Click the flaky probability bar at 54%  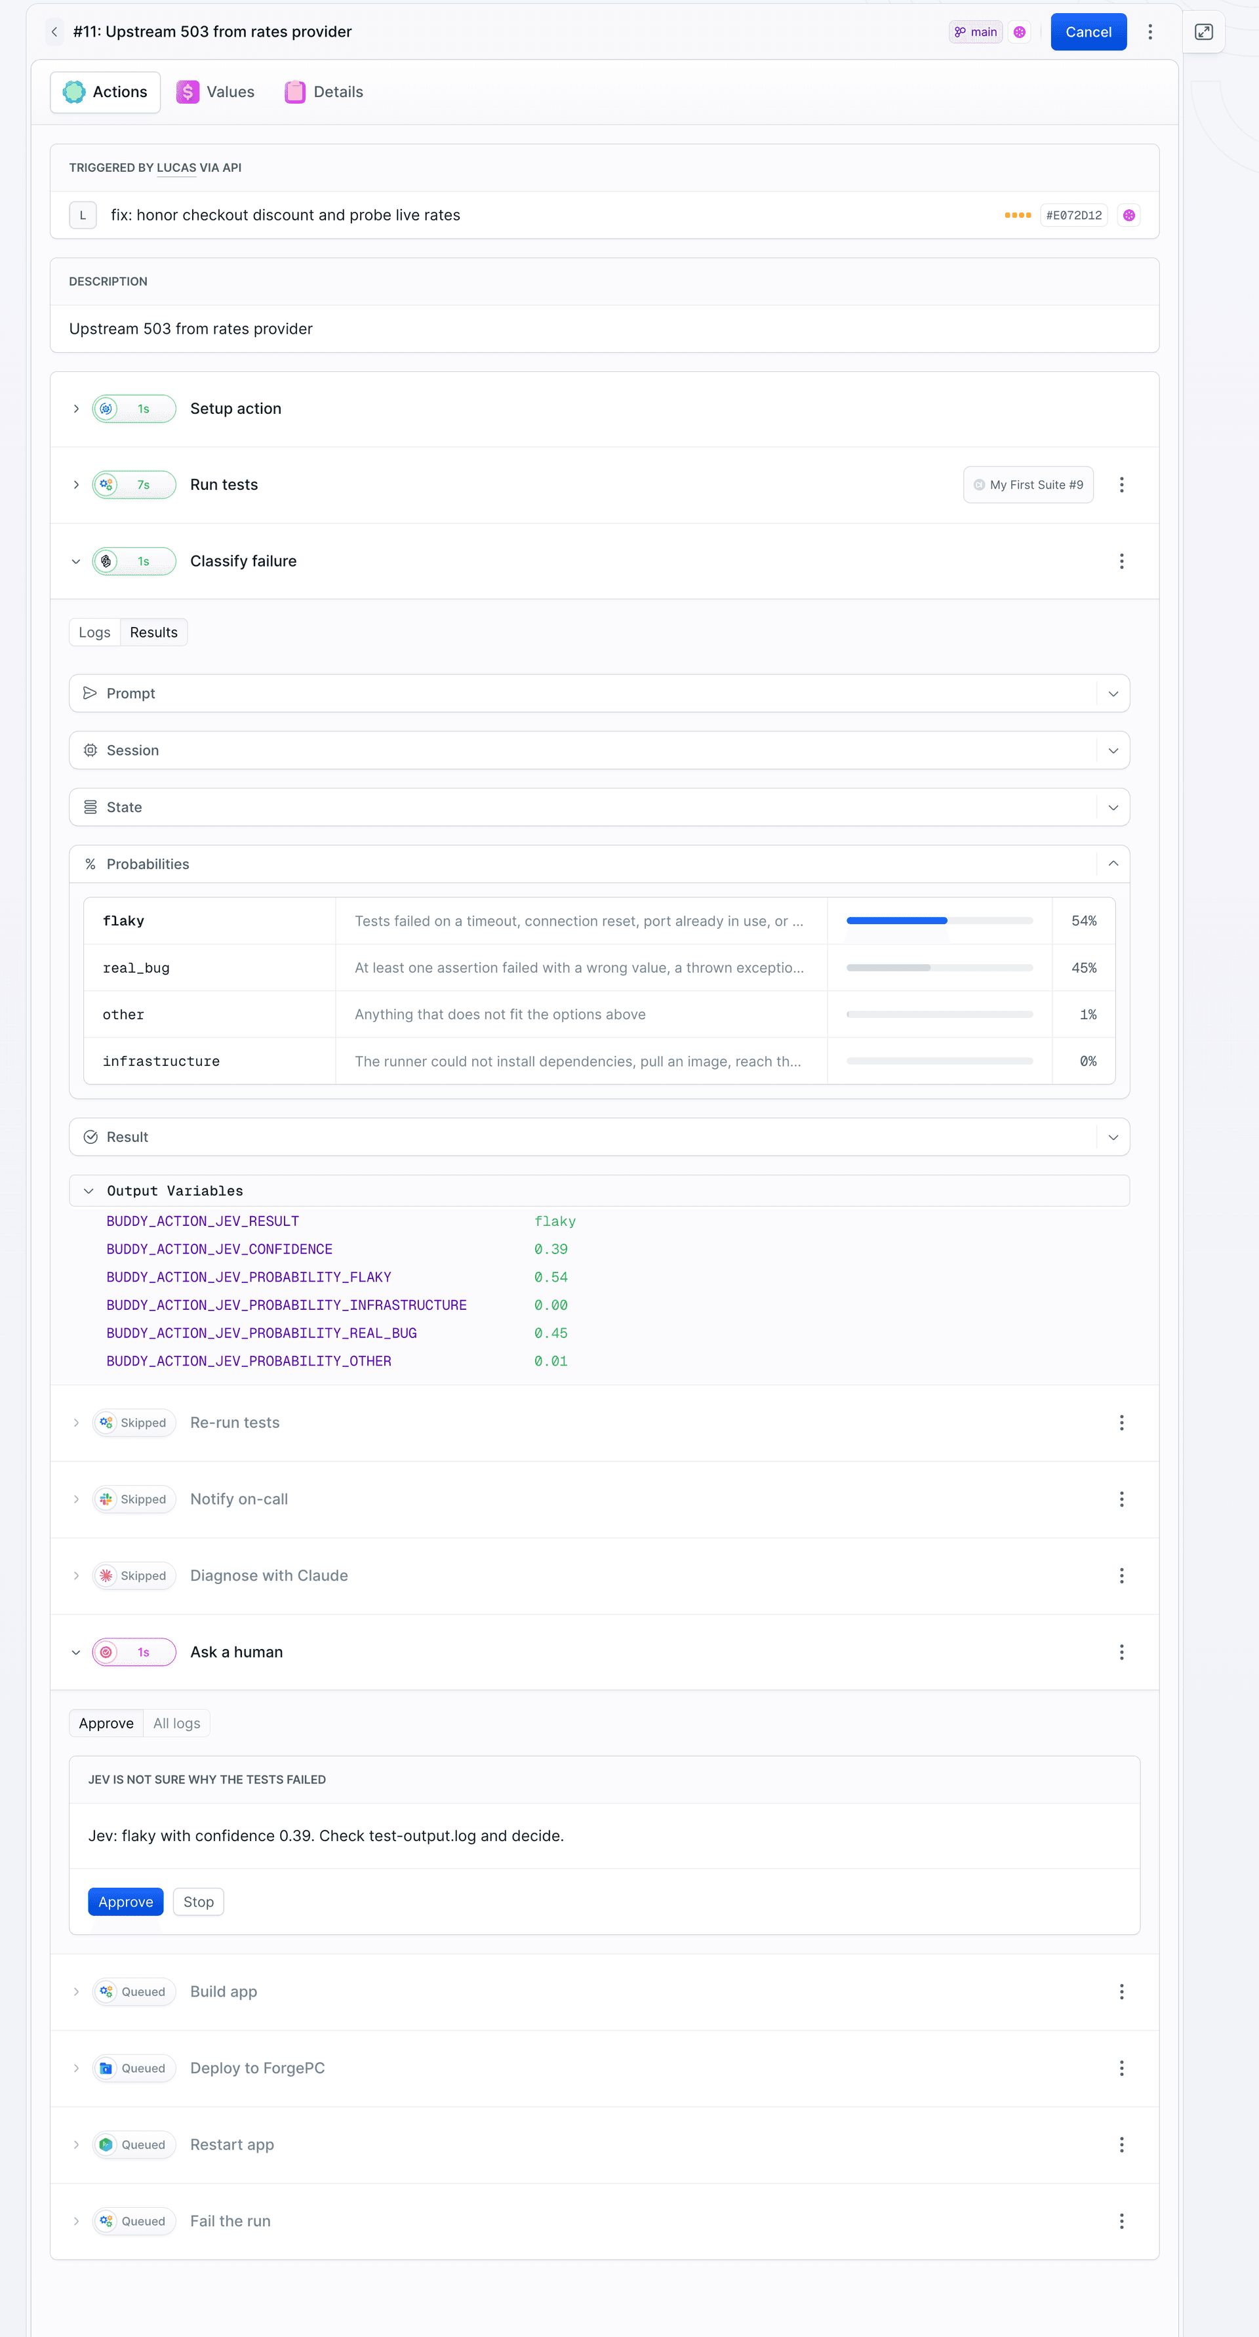pos(940,921)
